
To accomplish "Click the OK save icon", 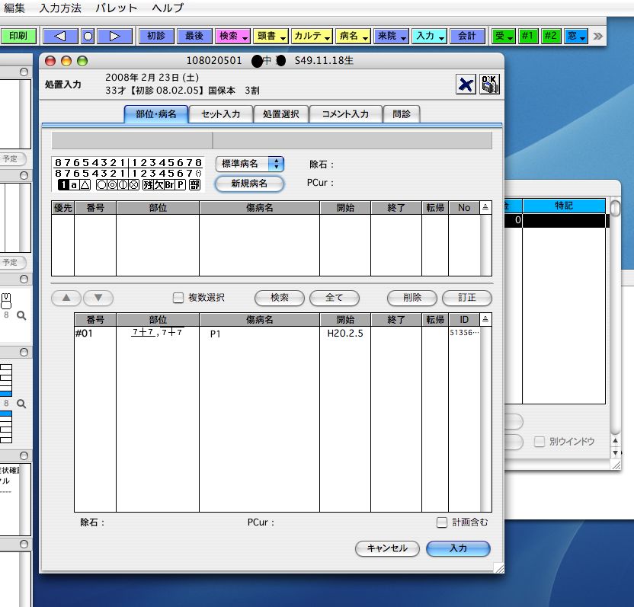I will (x=489, y=85).
